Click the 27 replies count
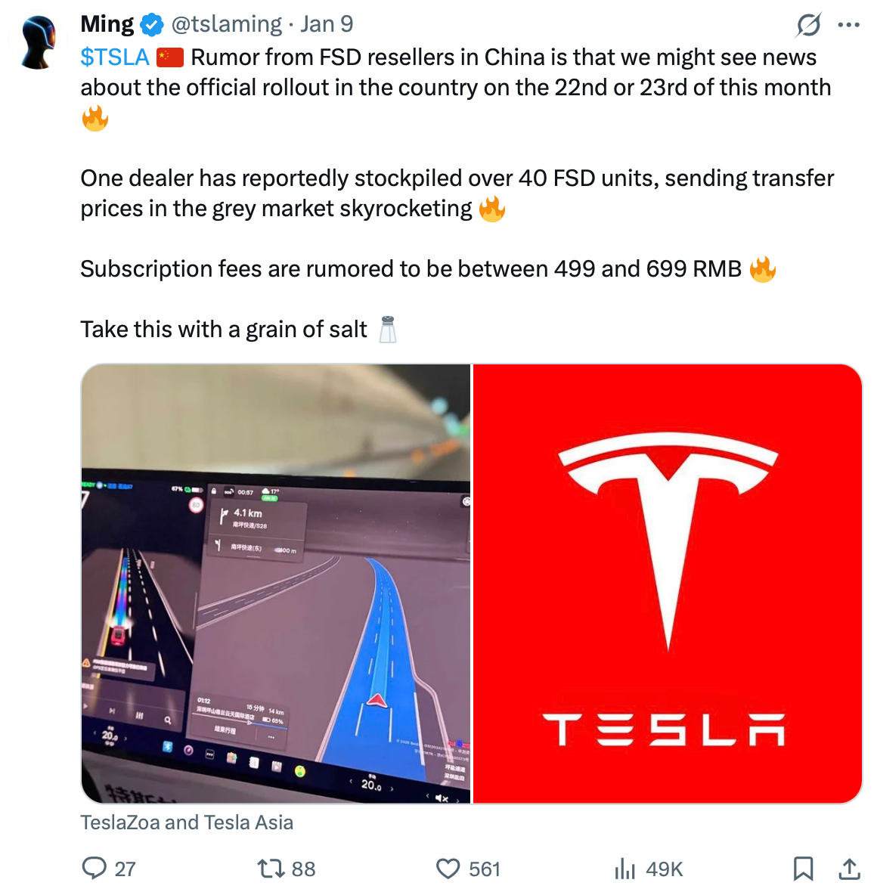The image size is (874, 889). pyautogui.click(x=126, y=869)
